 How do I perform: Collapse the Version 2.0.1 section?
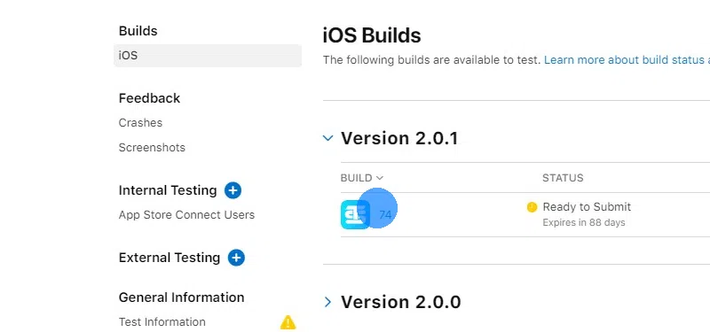click(327, 138)
